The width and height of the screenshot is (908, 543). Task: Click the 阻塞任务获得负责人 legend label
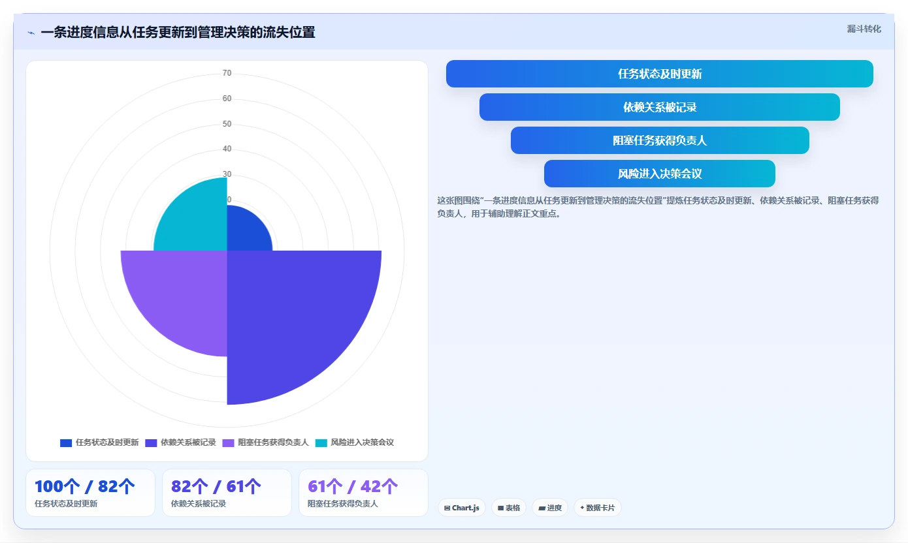tap(273, 442)
